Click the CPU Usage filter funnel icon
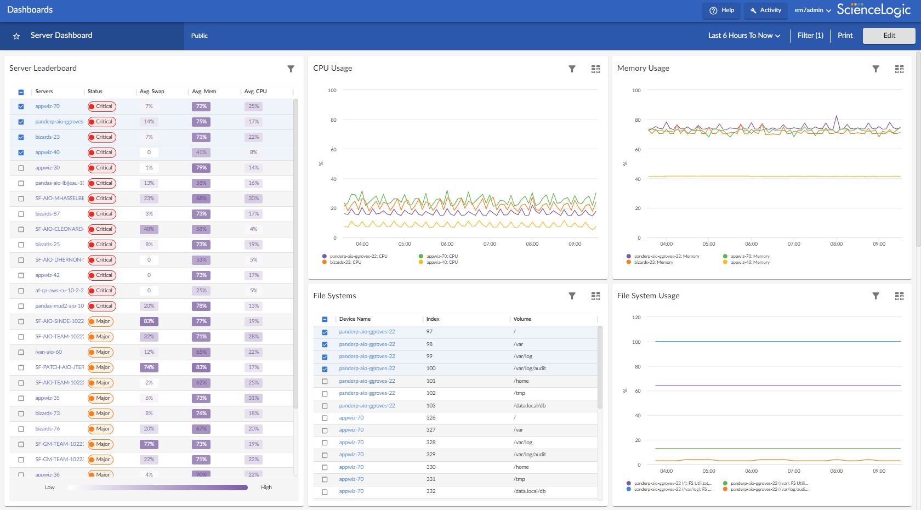This screenshot has width=921, height=510. point(572,69)
